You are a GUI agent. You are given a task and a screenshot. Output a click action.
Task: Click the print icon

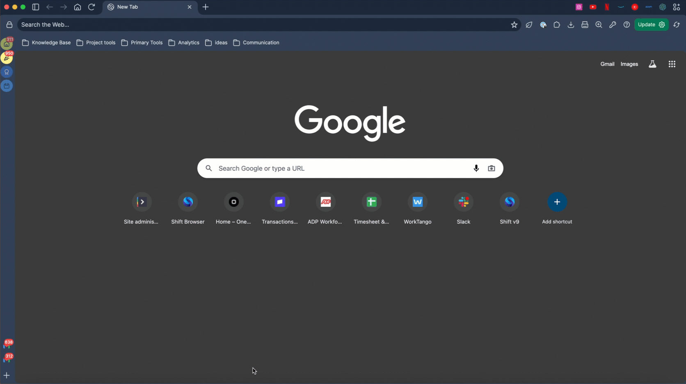click(585, 25)
